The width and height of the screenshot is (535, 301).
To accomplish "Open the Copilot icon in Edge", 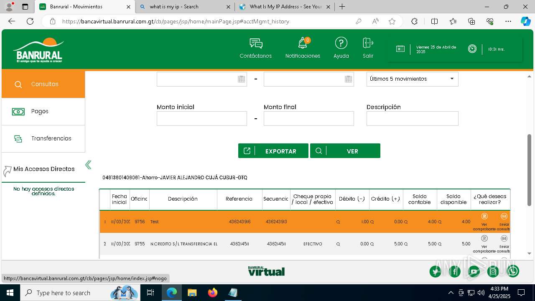I will pos(525,21).
